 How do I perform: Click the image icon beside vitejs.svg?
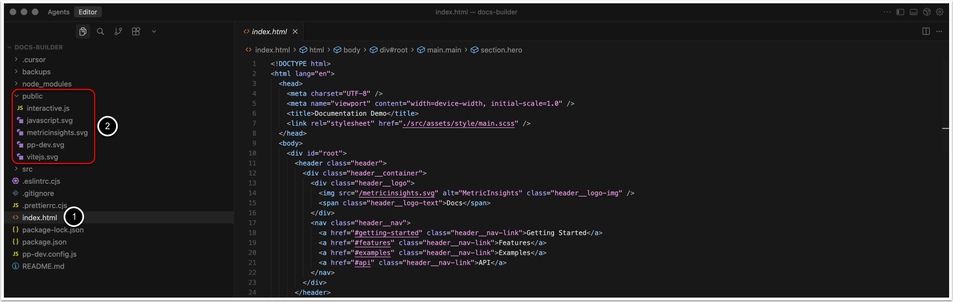[20, 157]
